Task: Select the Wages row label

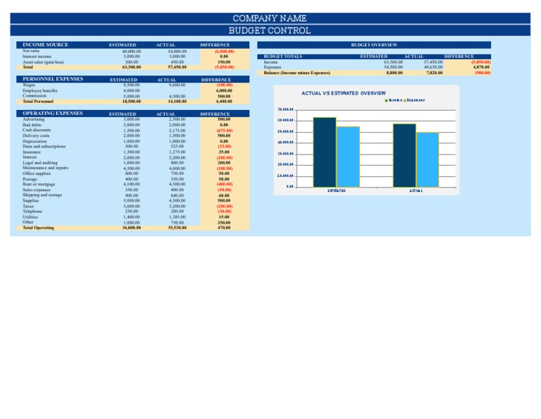Action: click(29, 85)
